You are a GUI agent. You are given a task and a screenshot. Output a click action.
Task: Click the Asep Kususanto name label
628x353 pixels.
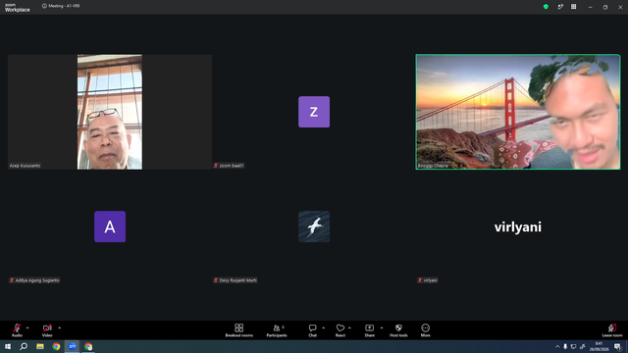[25, 166]
